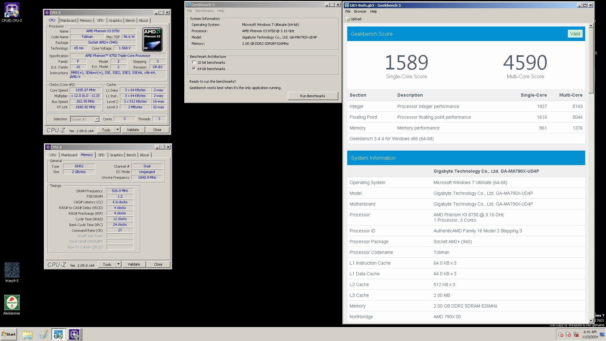Click Close button in top CPU-Z window
The height and width of the screenshot is (341, 606).
point(157,130)
